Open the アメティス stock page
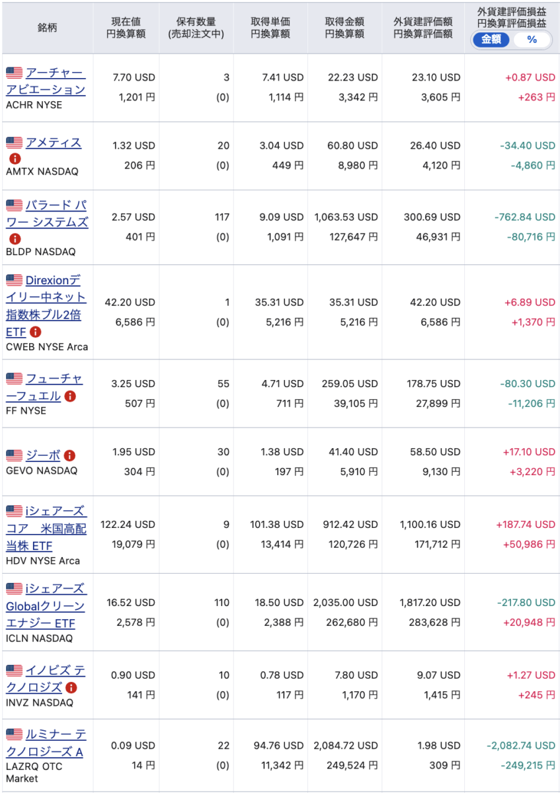The width and height of the screenshot is (560, 793). 54,143
